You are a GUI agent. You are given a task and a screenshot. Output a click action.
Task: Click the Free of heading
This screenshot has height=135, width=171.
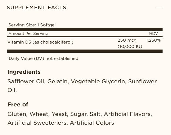(x=18, y=105)
